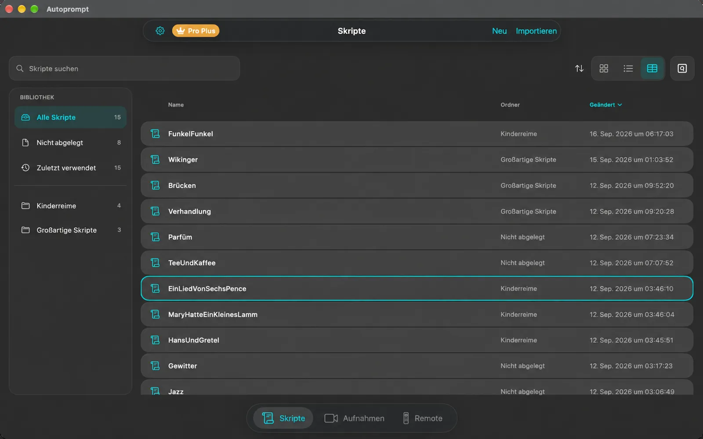This screenshot has height=439, width=703.
Task: Click script icon of HansUndGretel row
Action: (x=155, y=340)
